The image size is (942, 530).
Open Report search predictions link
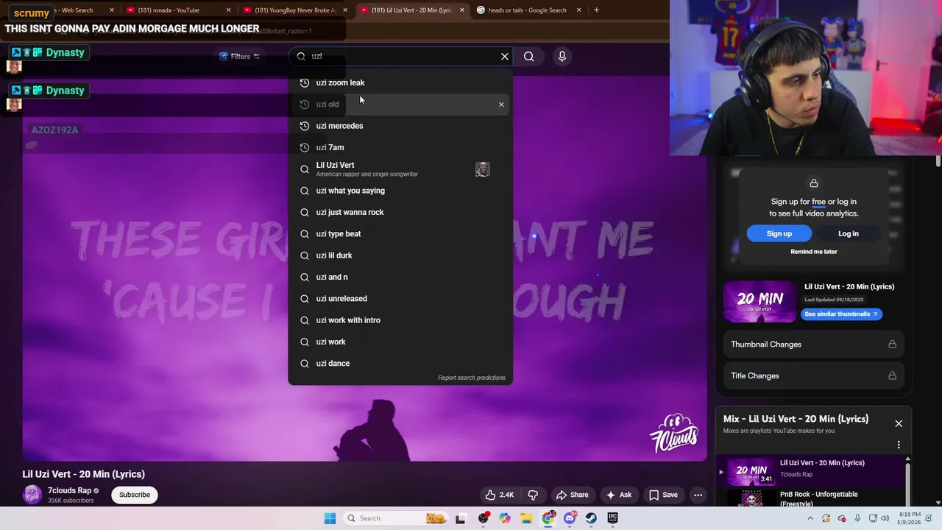click(472, 378)
